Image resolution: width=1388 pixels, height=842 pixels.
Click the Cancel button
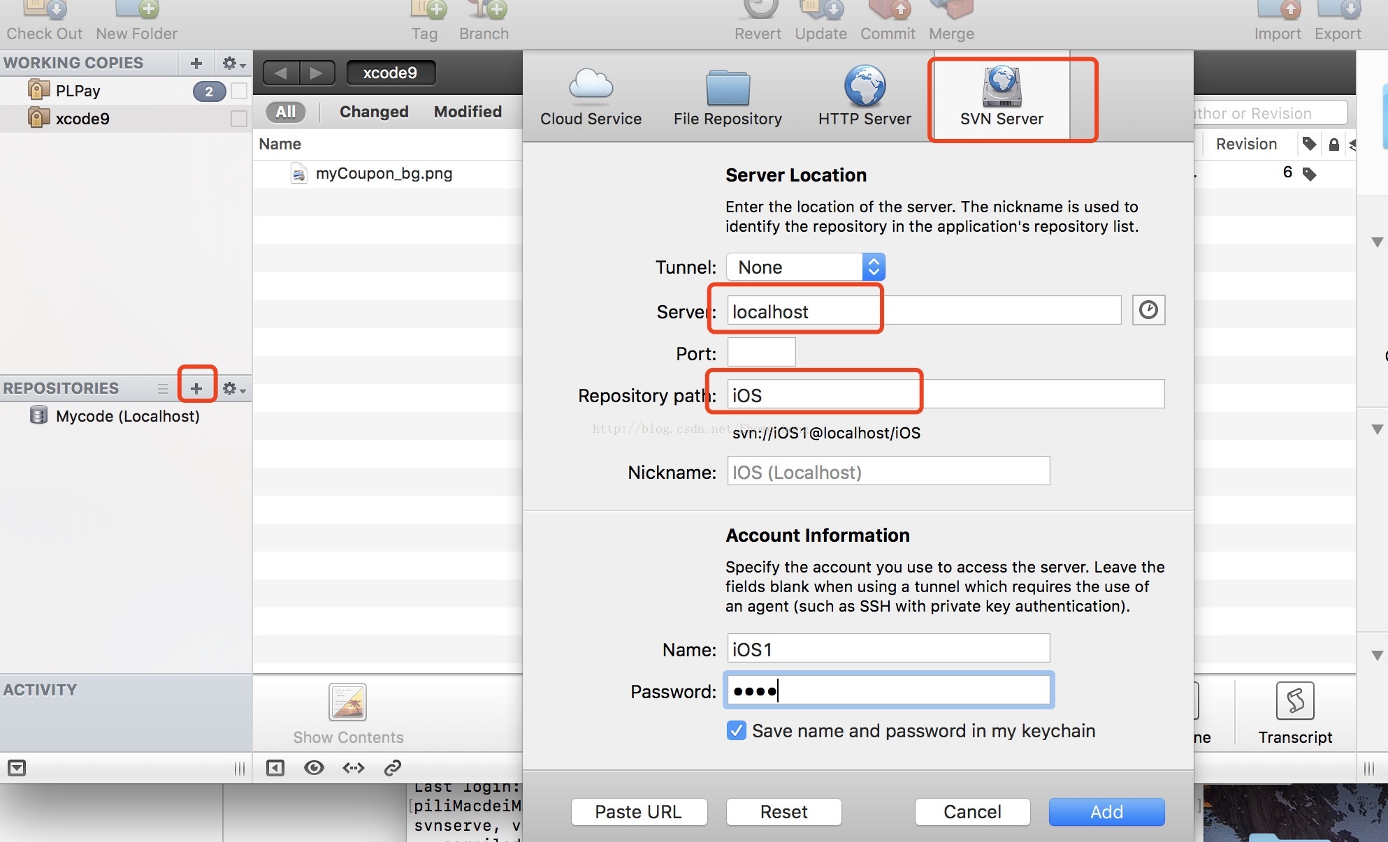pyautogui.click(x=972, y=812)
